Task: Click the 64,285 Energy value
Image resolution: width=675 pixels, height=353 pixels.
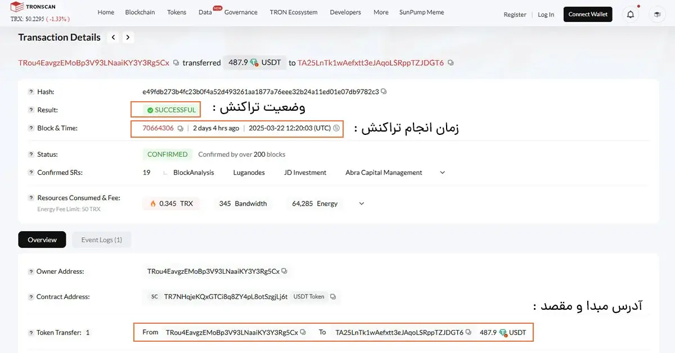Action: point(315,203)
